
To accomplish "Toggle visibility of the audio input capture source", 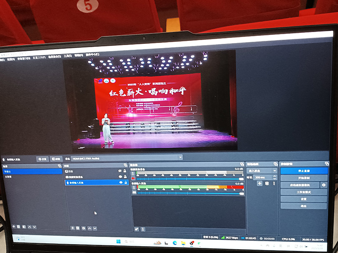I will tap(121, 183).
